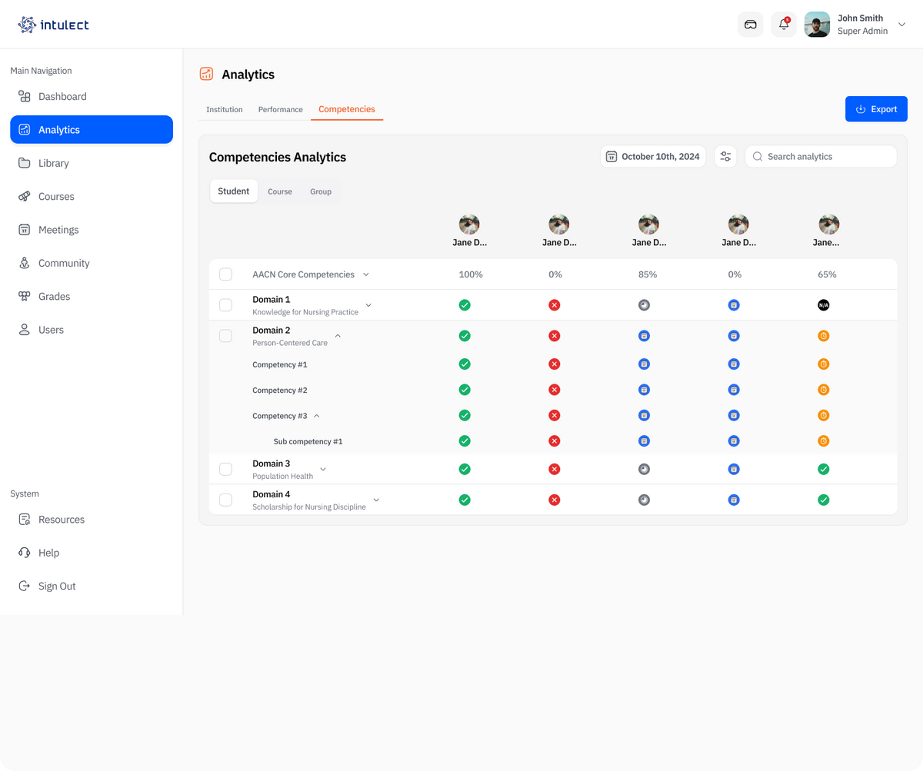Switch to the Institution tab

[225, 110]
